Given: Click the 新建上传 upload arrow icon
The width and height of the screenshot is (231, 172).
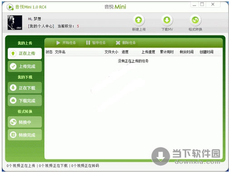Looking at the screenshot, I should point(138,20).
